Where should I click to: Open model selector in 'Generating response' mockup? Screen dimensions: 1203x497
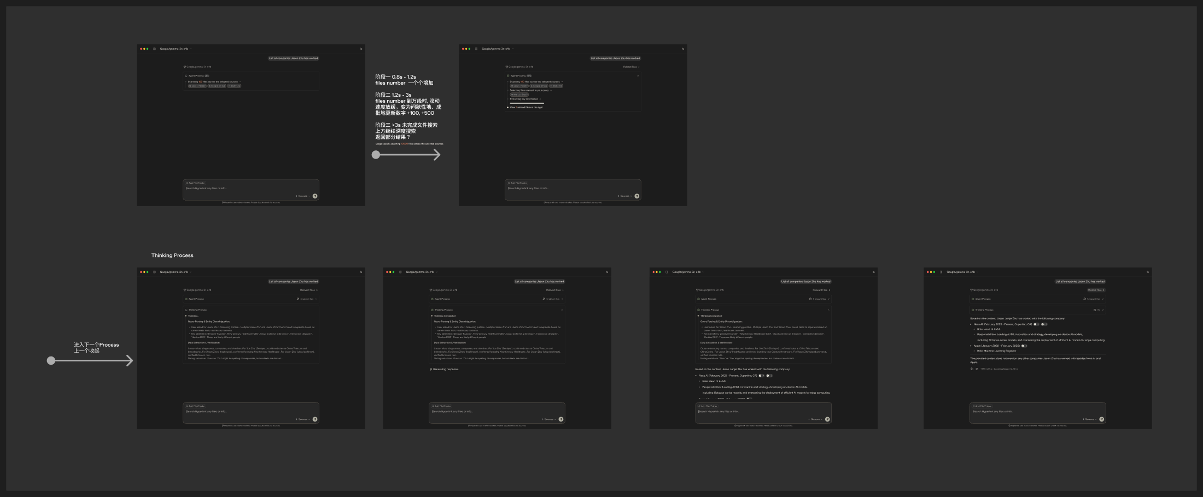coord(422,272)
